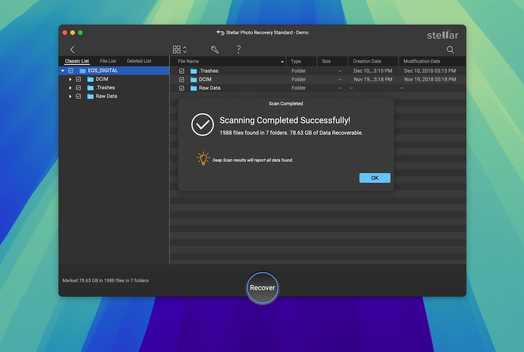Toggle the EOS_DIGITAL checkbox in tree

pos(71,71)
